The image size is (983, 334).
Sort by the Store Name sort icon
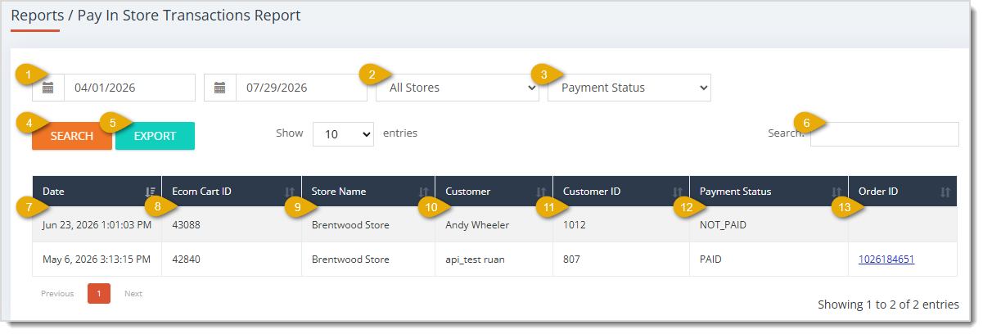click(x=423, y=192)
